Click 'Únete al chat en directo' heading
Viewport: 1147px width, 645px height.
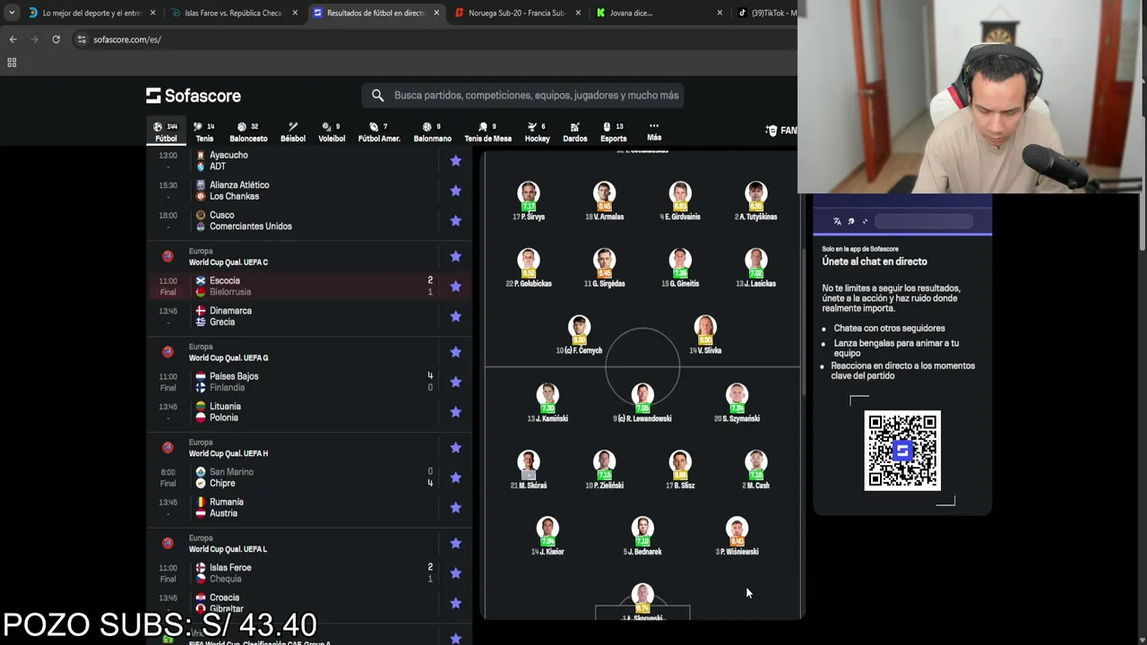(875, 262)
